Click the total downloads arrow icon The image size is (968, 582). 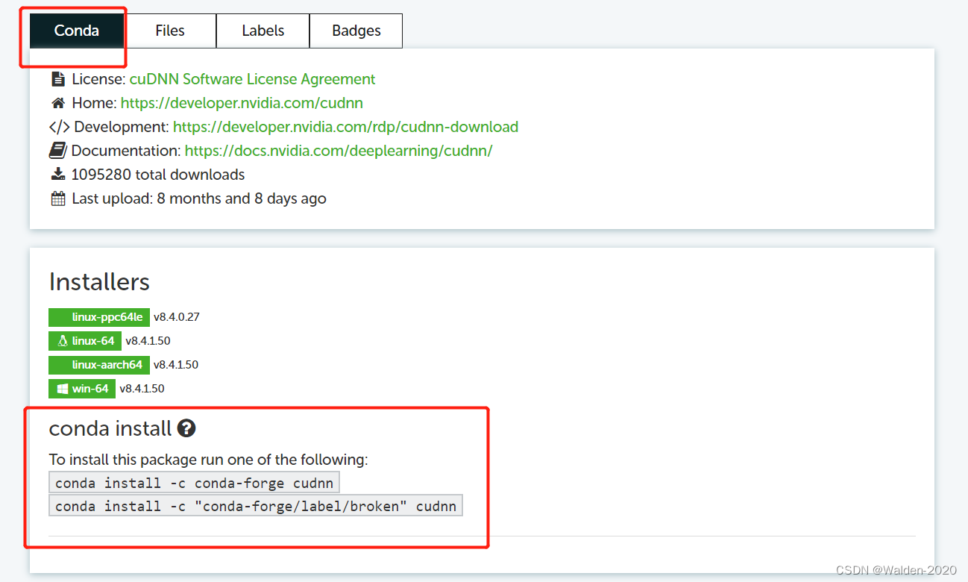tap(58, 175)
